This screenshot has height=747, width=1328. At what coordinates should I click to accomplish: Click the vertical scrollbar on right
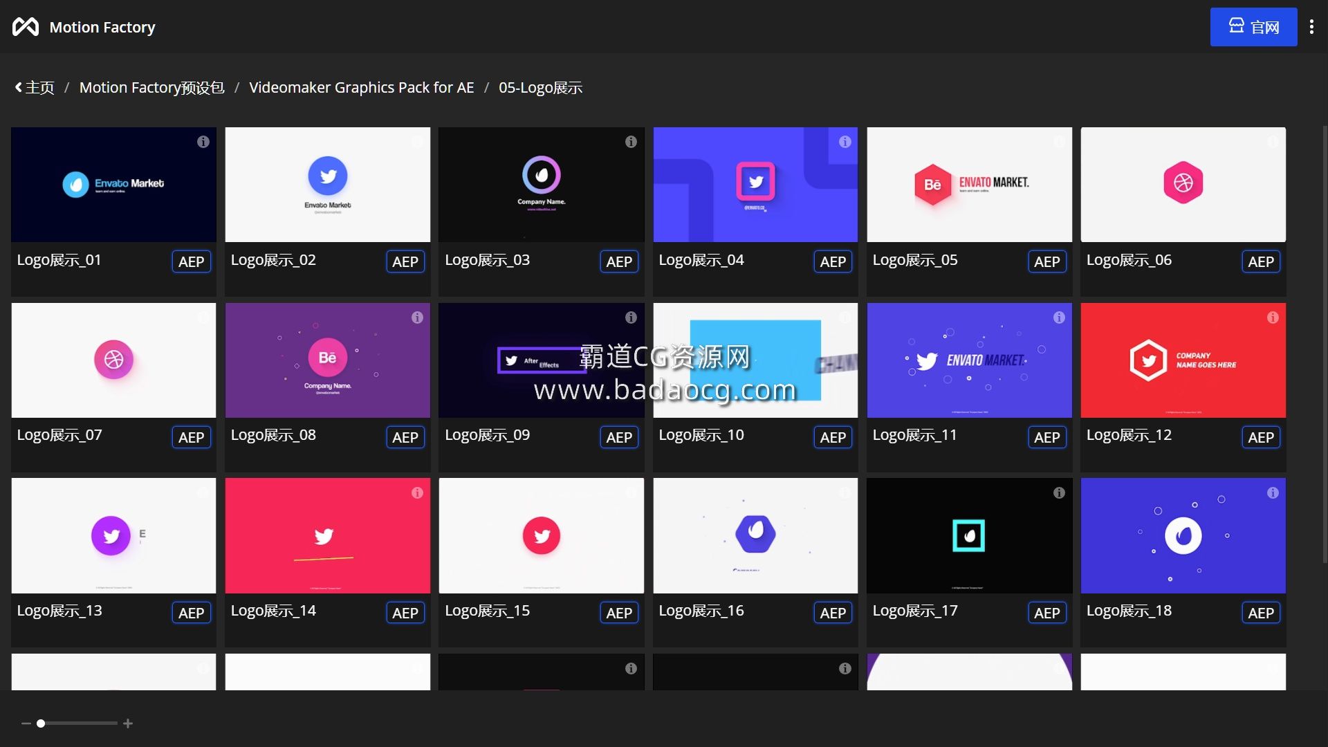pyautogui.click(x=1325, y=344)
